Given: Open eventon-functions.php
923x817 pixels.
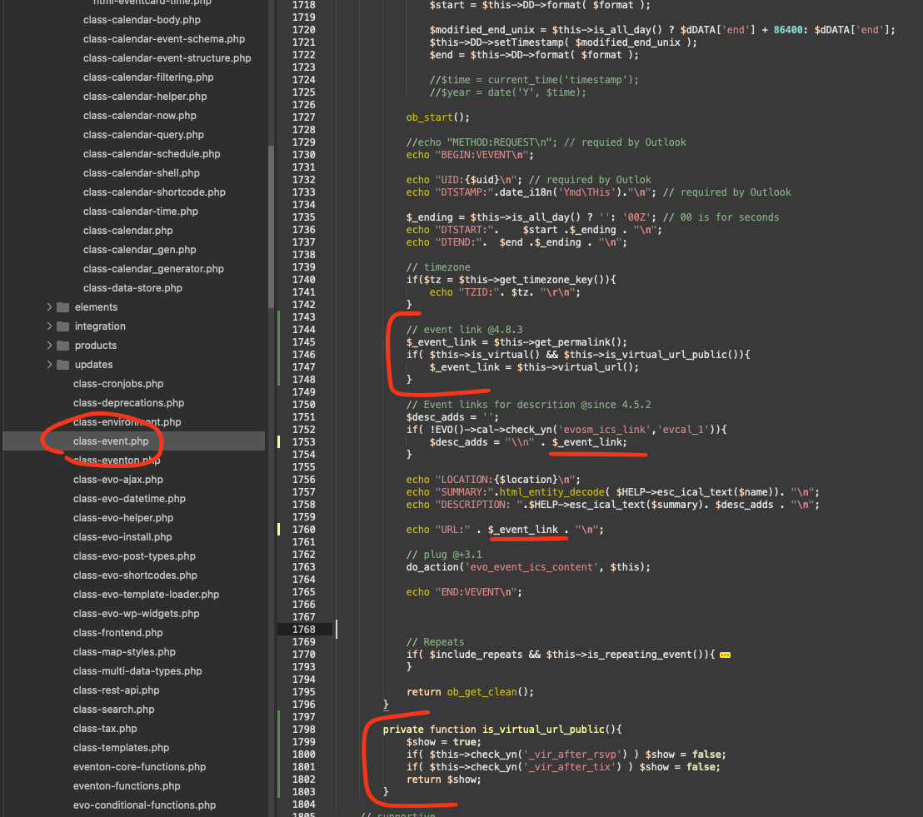Looking at the screenshot, I should (127, 786).
